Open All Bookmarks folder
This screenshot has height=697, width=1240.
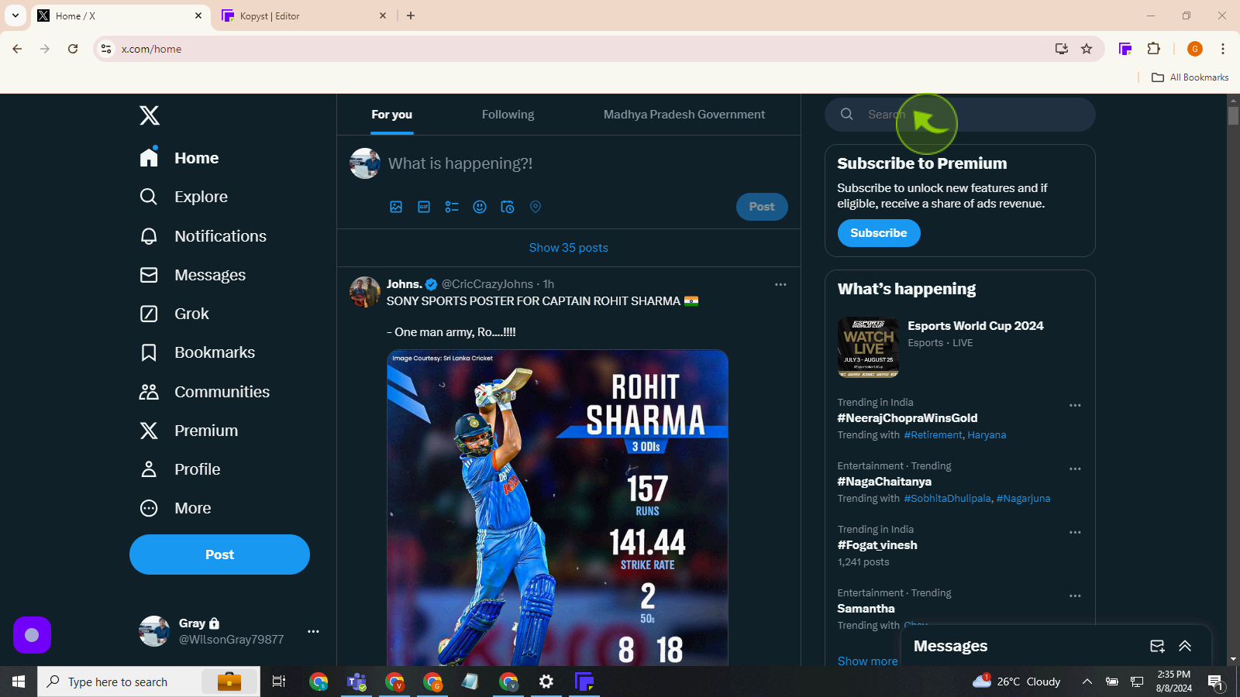click(1190, 77)
